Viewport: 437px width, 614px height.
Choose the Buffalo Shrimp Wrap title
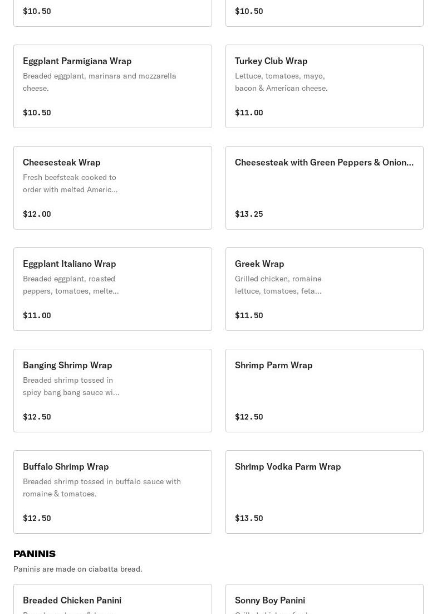[x=66, y=466]
